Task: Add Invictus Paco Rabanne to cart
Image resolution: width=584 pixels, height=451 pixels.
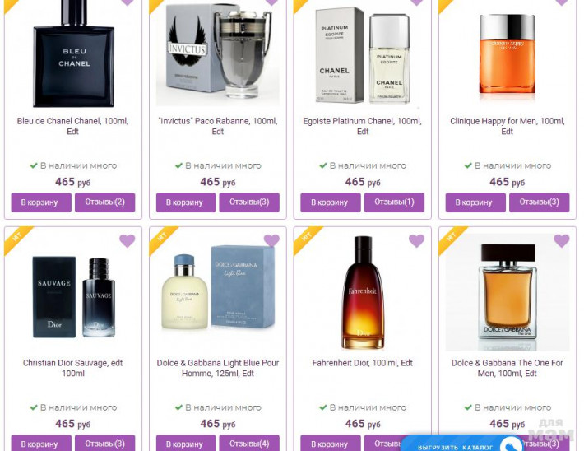Action: click(x=186, y=202)
